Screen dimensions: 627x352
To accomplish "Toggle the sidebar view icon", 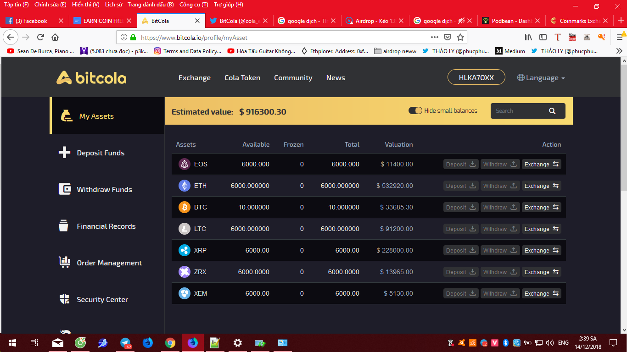I will coord(543,37).
